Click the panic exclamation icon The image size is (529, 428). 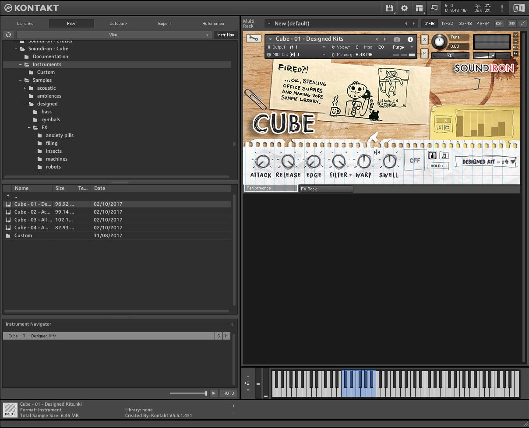coord(502,8)
